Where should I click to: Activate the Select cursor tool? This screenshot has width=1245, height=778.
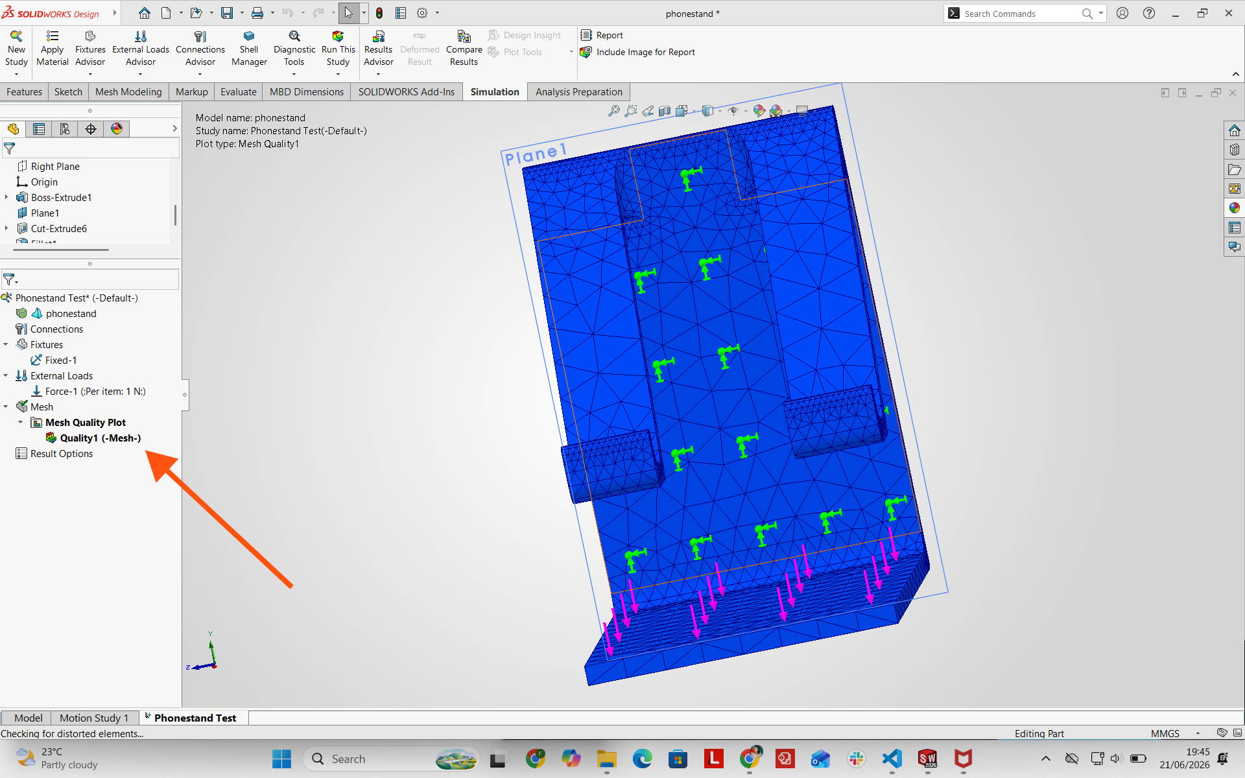349,13
